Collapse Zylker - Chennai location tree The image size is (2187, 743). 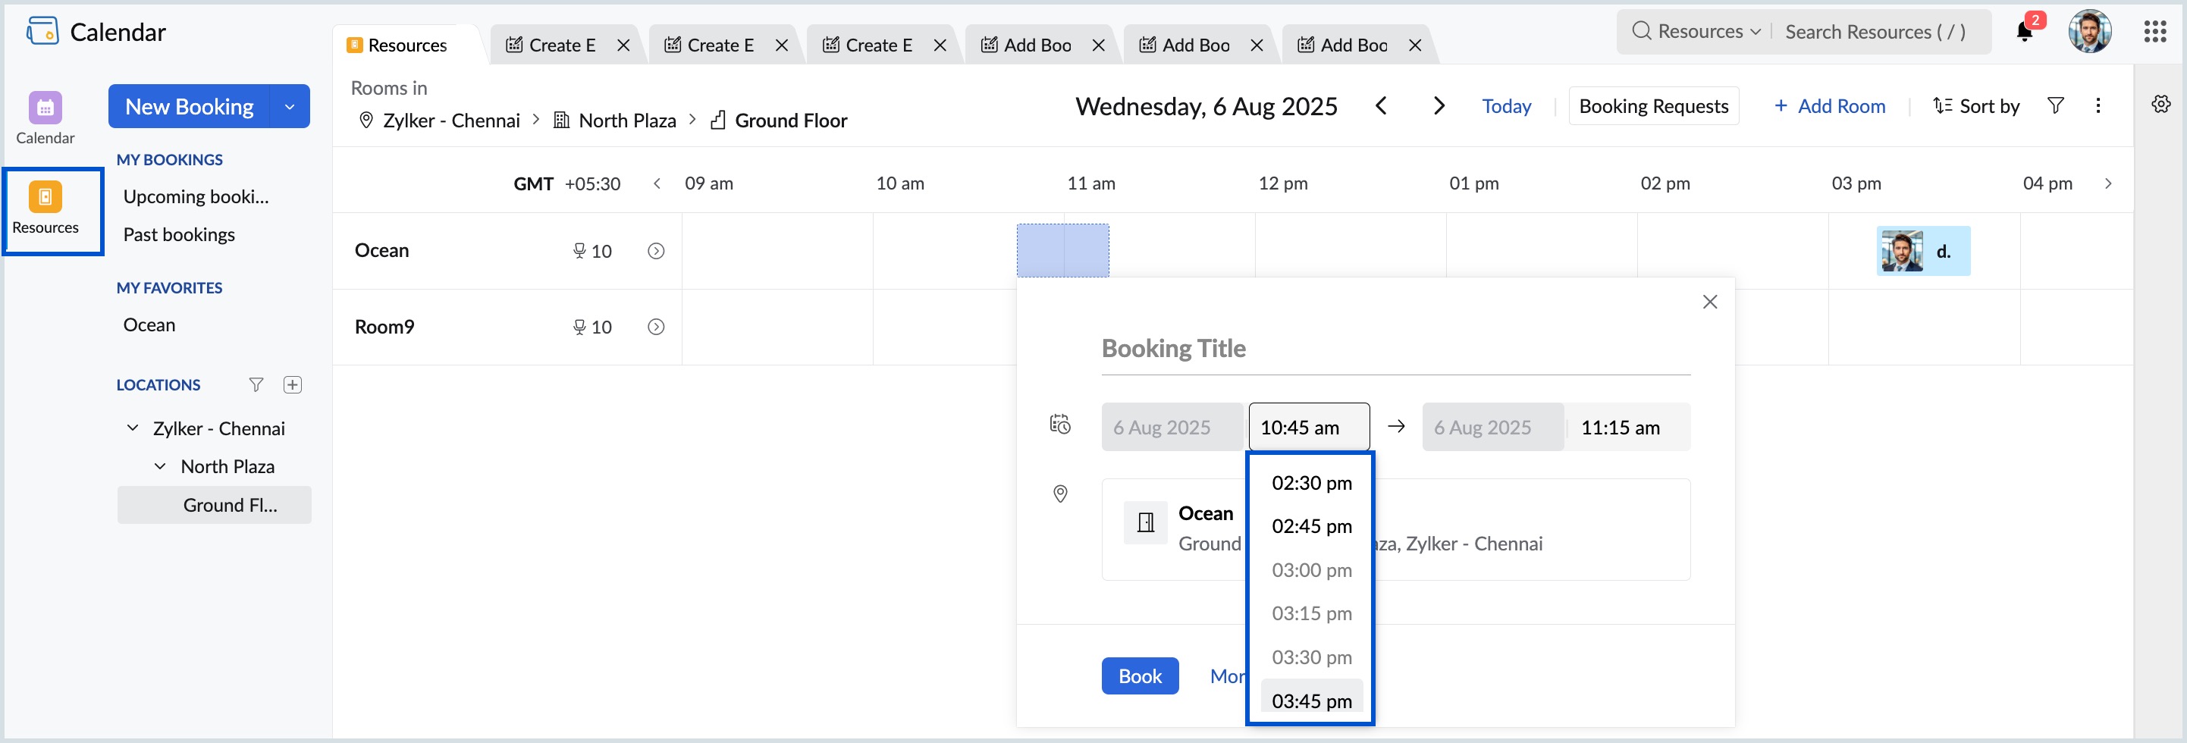[133, 428]
